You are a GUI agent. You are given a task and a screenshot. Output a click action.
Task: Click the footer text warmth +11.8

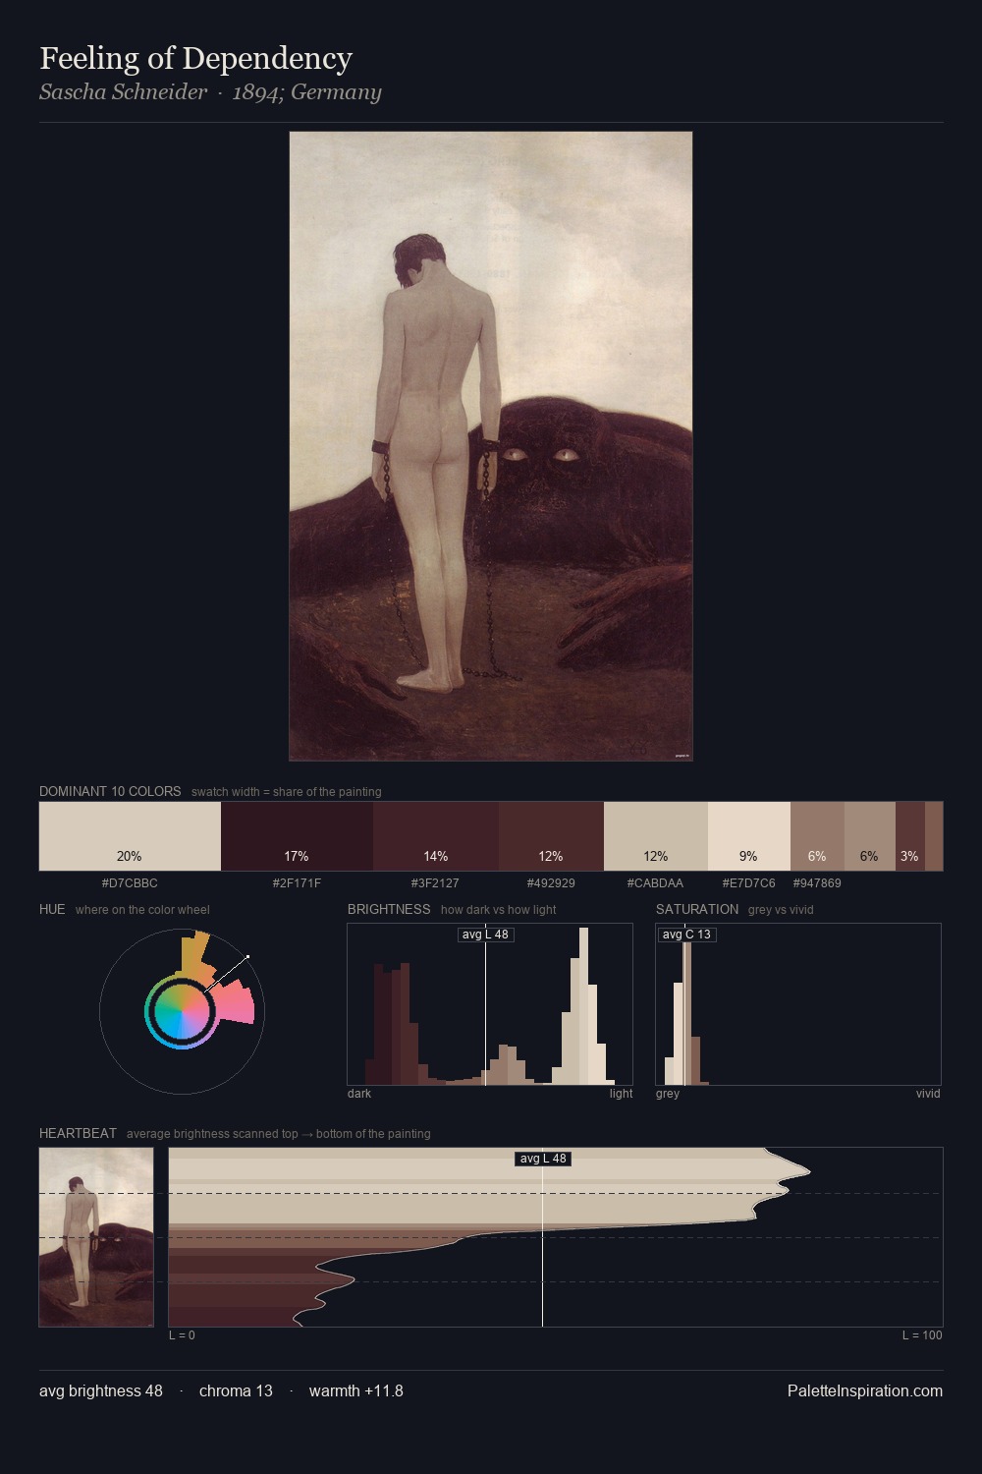pos(356,1391)
